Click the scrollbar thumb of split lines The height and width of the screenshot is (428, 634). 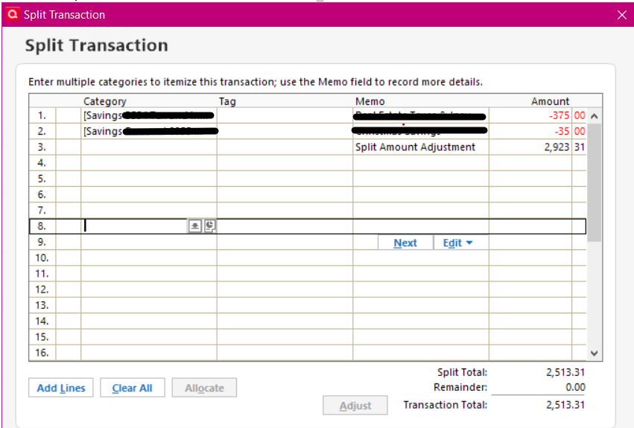(x=594, y=182)
